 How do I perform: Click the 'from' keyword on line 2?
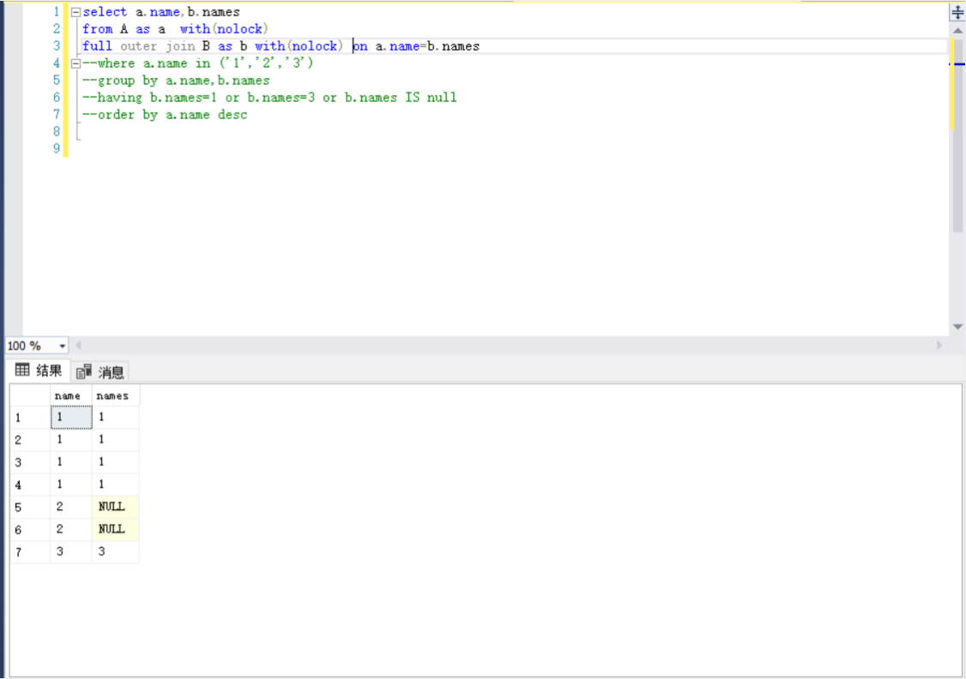(97, 29)
